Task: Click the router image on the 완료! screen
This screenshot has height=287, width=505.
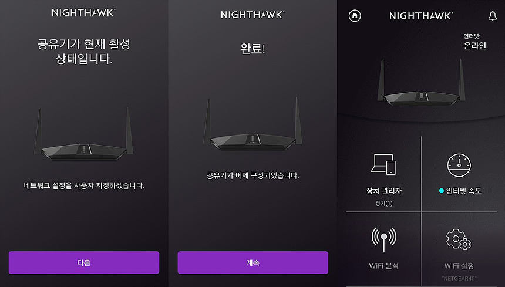Action: (x=253, y=124)
